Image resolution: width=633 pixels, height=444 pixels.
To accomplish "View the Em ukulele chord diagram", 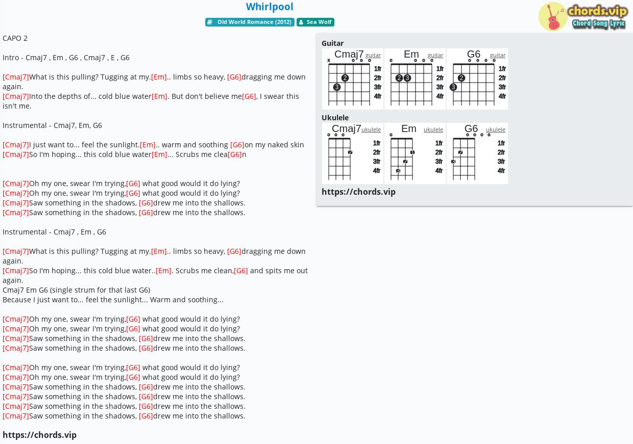I will (415, 153).
